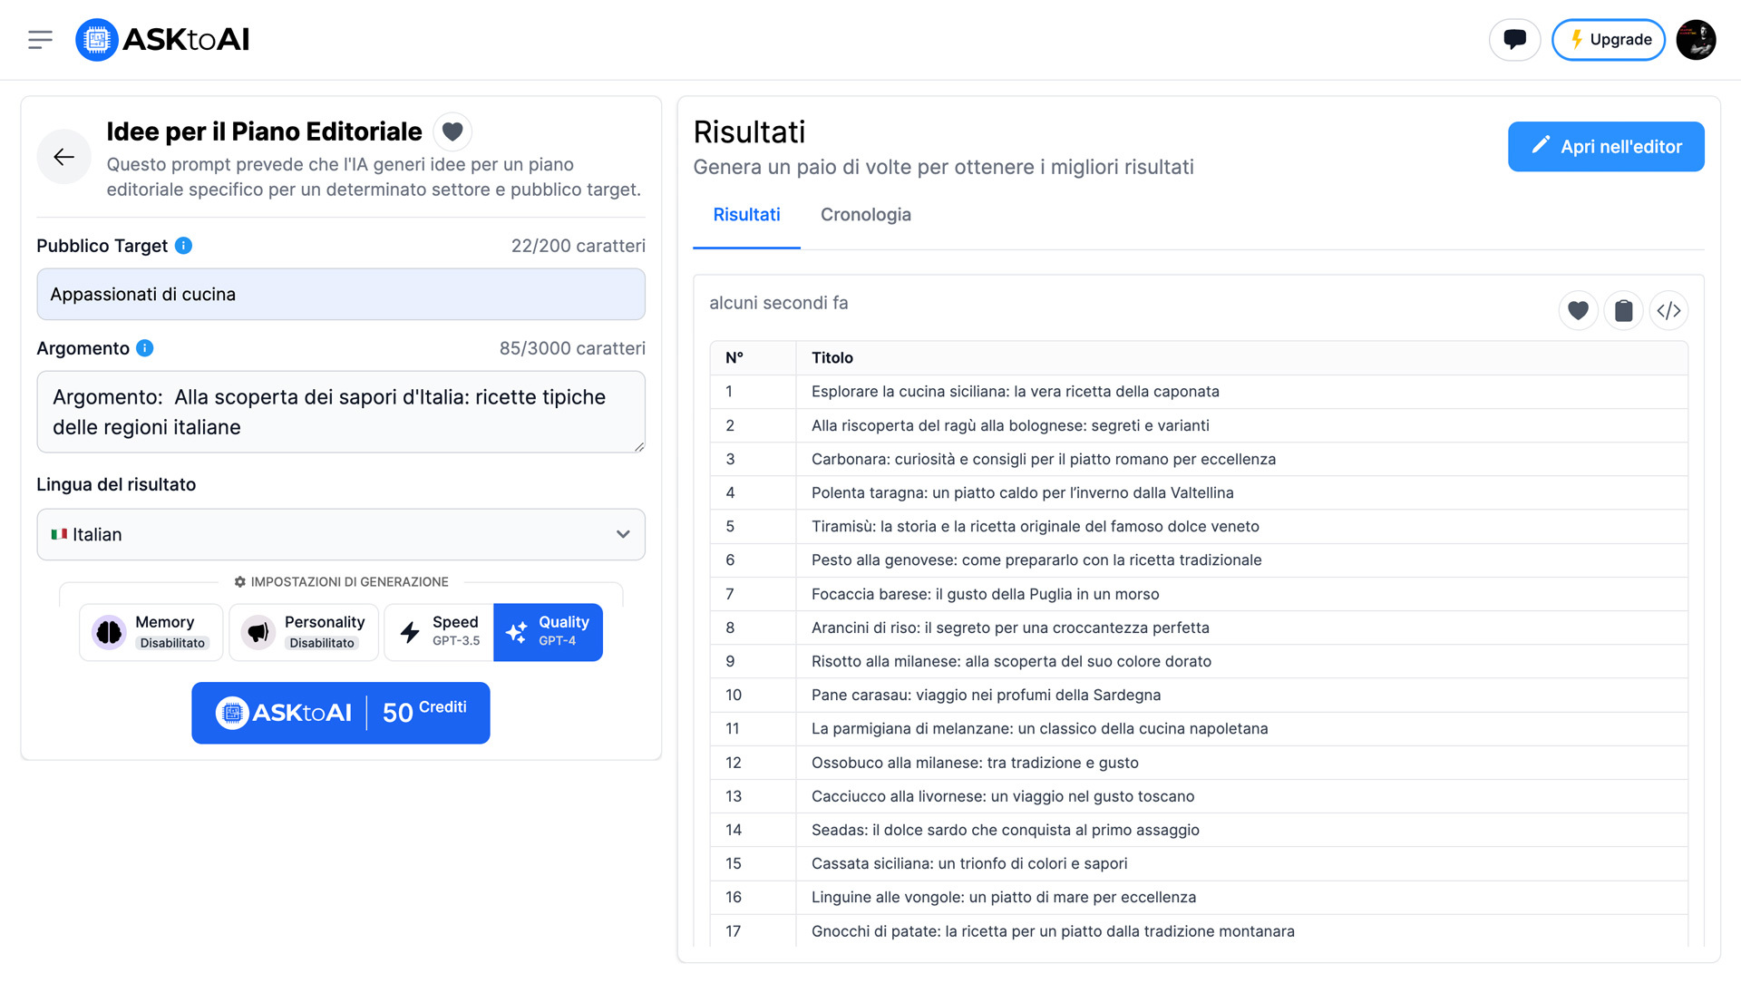Switch to the Cronologia tab
The image size is (1741, 983).
[x=866, y=215]
